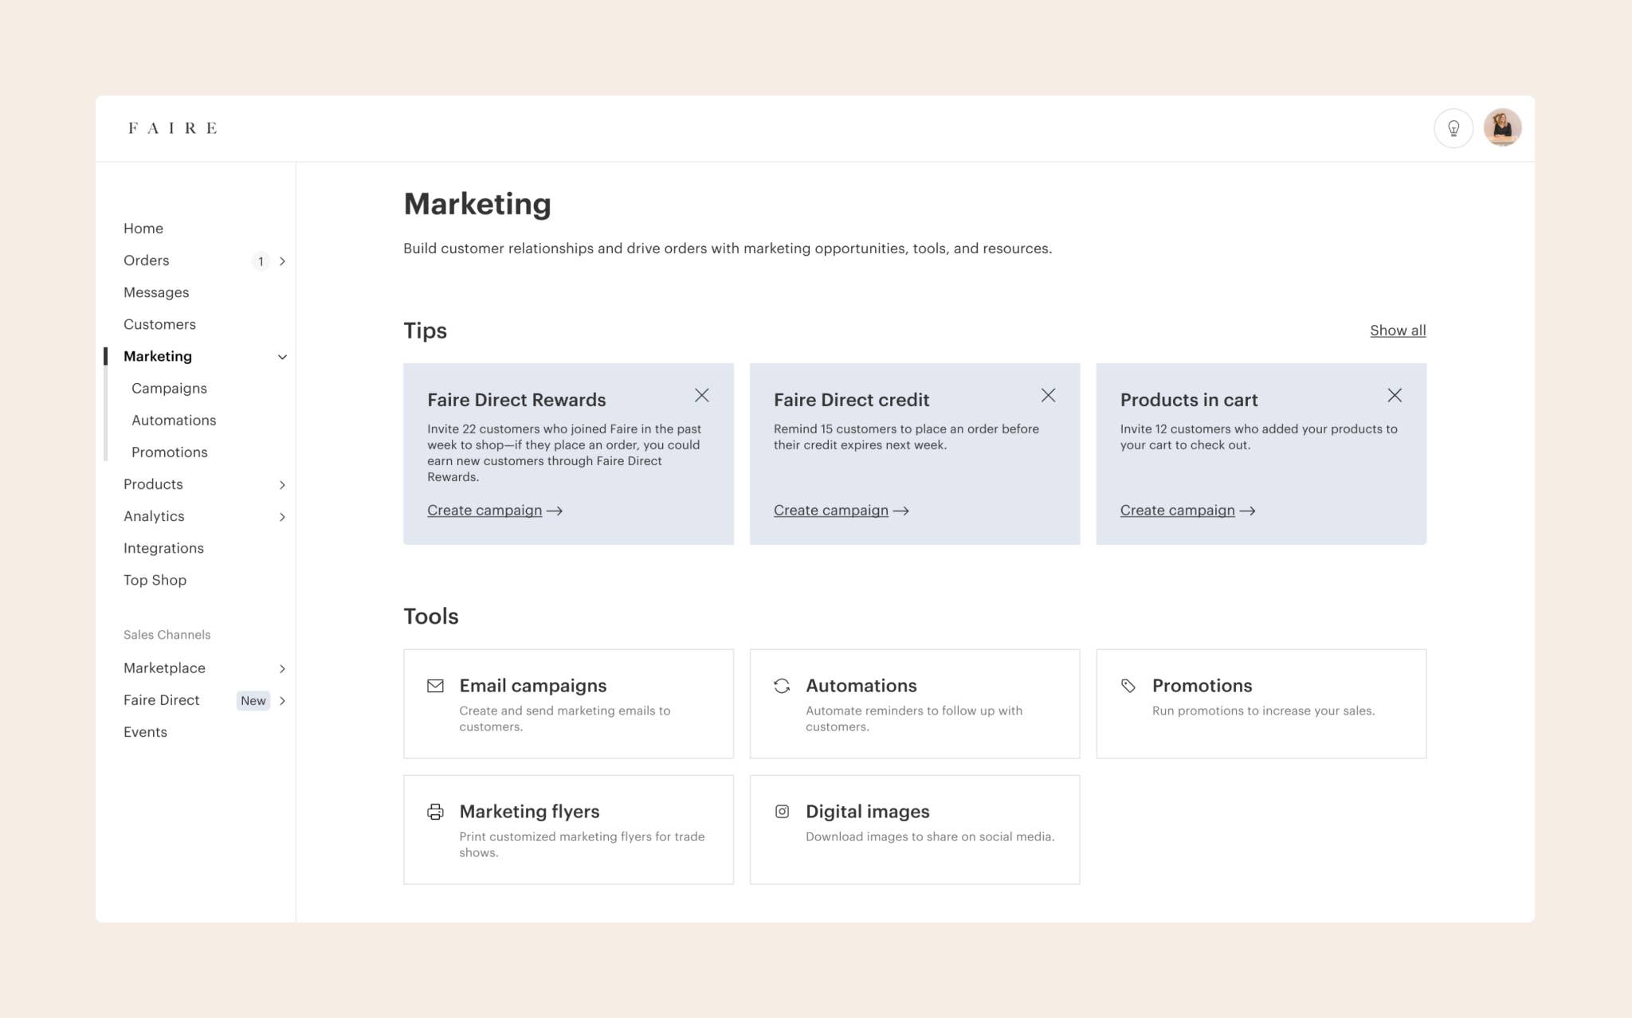Expand the Orders submenu chevron
The width and height of the screenshot is (1632, 1018).
282,261
